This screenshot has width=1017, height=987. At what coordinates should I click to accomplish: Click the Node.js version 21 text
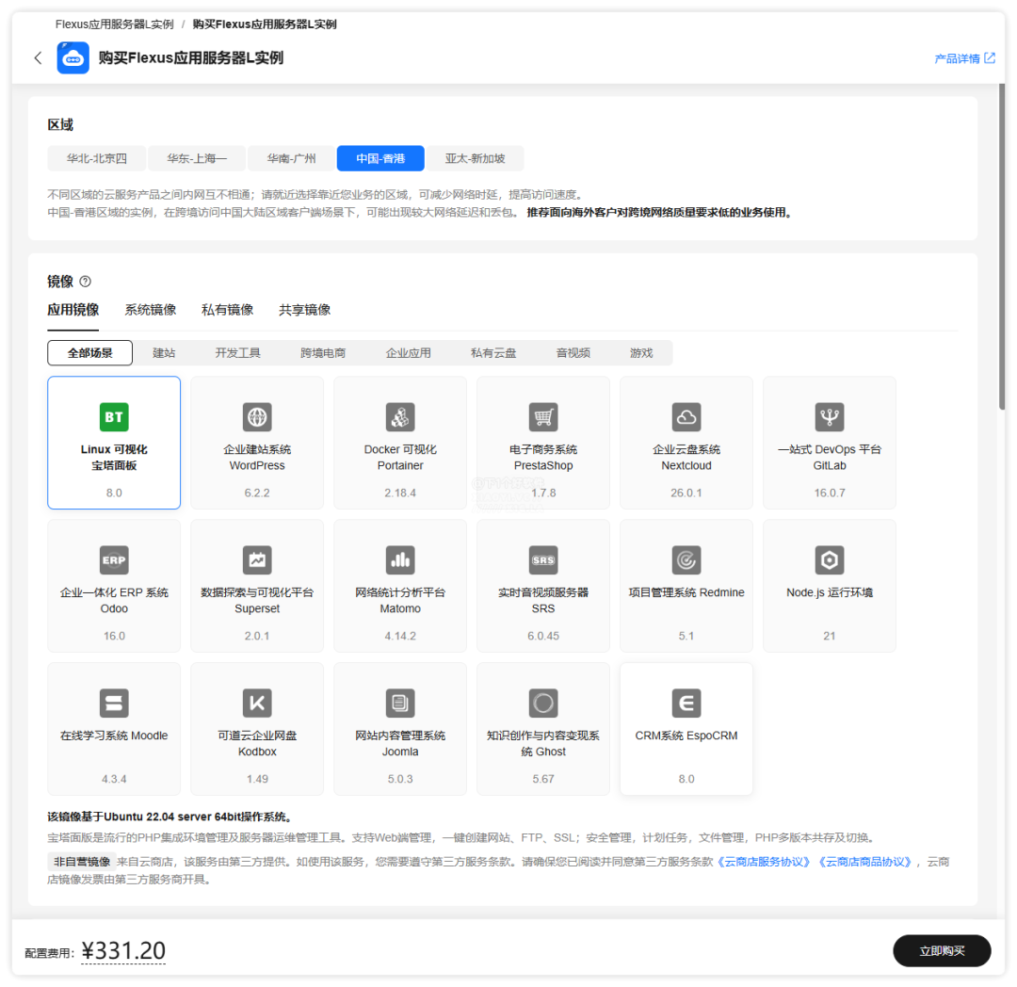[x=830, y=636]
